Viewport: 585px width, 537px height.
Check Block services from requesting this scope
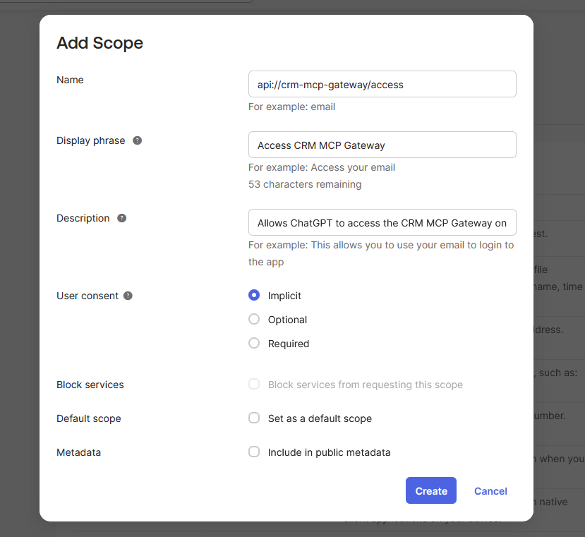coord(254,384)
